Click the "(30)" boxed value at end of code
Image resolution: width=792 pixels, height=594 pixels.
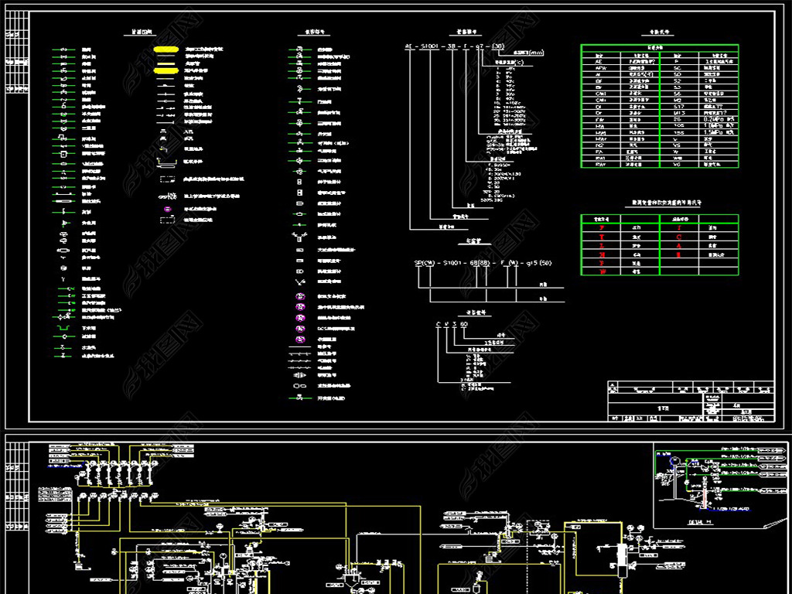tap(498, 46)
